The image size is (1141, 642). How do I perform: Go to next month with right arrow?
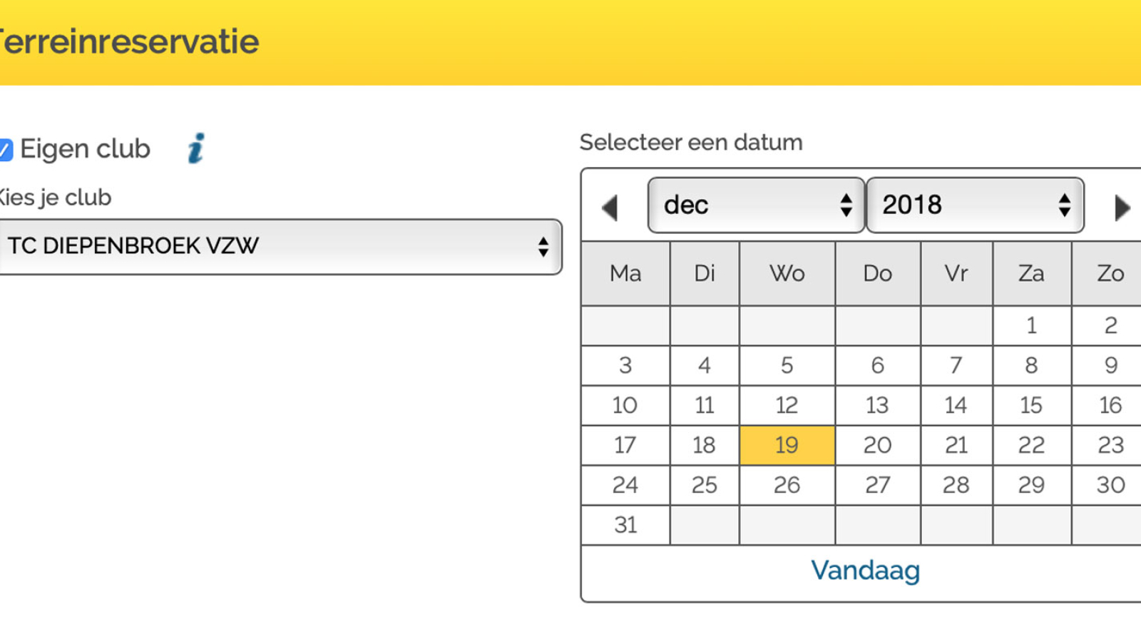(x=1122, y=208)
